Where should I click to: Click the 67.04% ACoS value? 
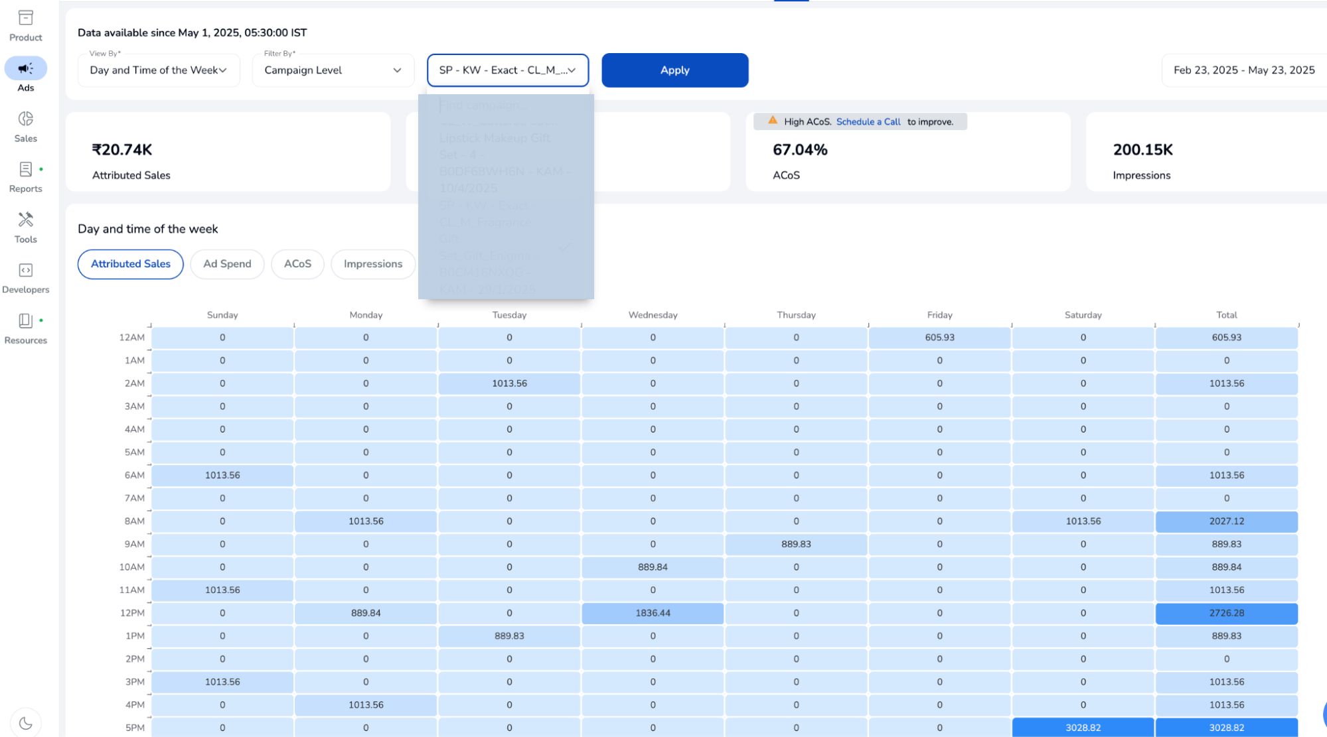[800, 150]
